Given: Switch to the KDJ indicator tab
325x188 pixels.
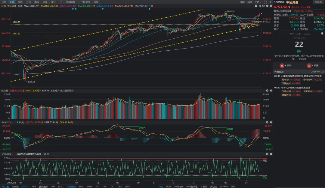Looking at the screenshot, I should tap(33, 187).
